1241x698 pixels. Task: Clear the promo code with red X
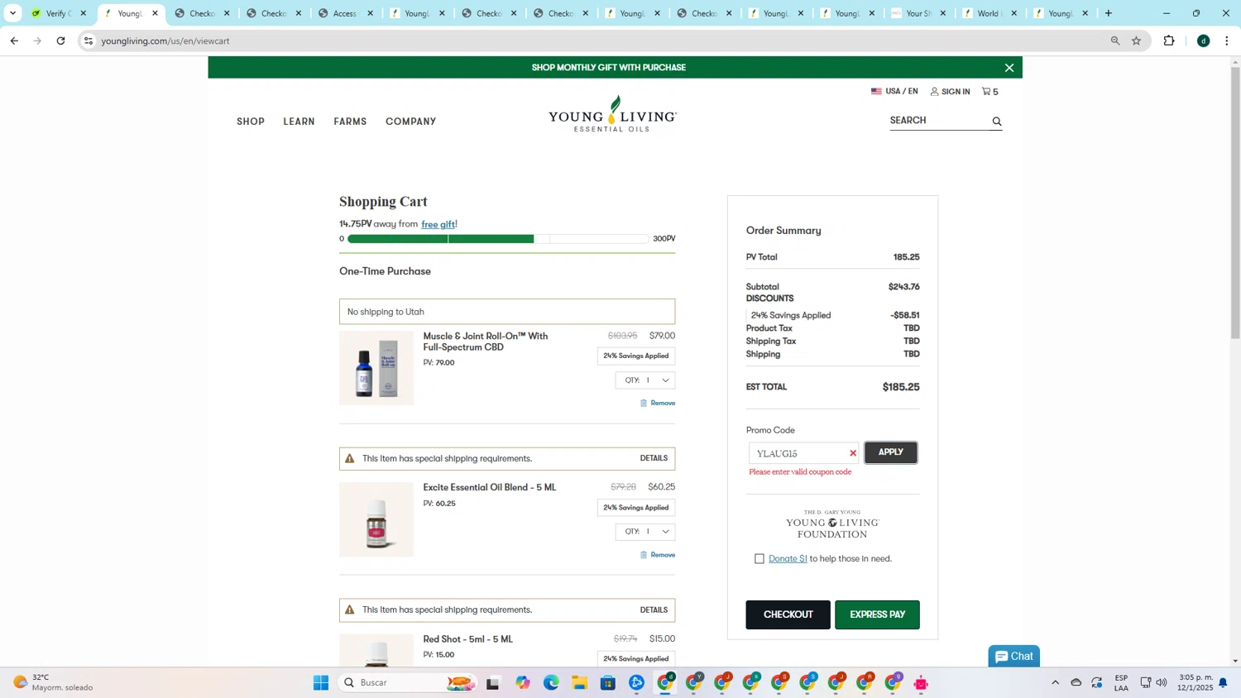coord(853,453)
